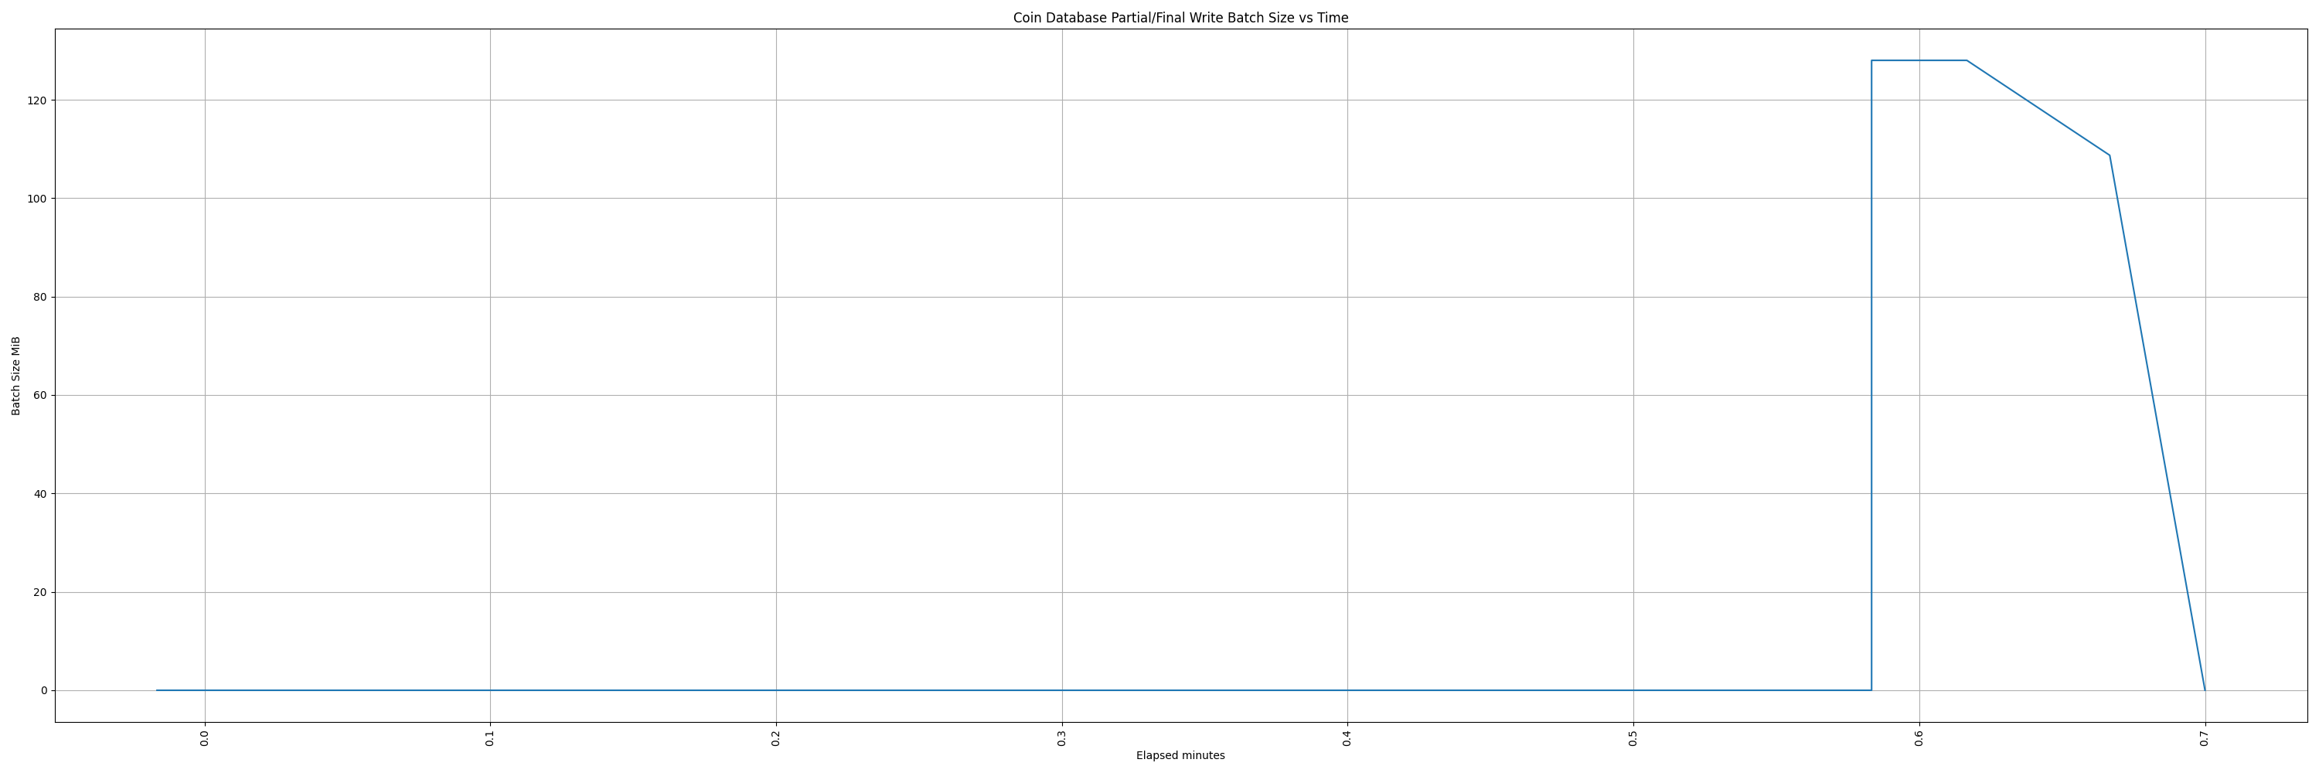
Task: Click the 0.6 x-axis tick label
Action: pos(1919,739)
